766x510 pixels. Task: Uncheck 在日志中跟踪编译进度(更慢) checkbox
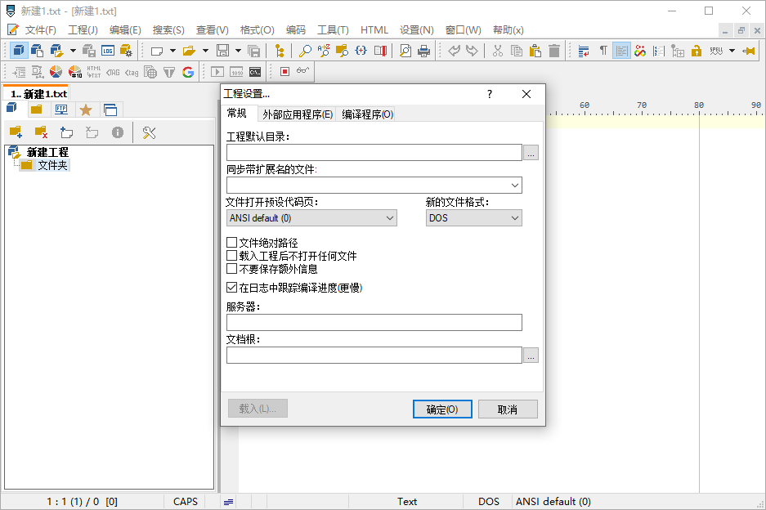(233, 288)
